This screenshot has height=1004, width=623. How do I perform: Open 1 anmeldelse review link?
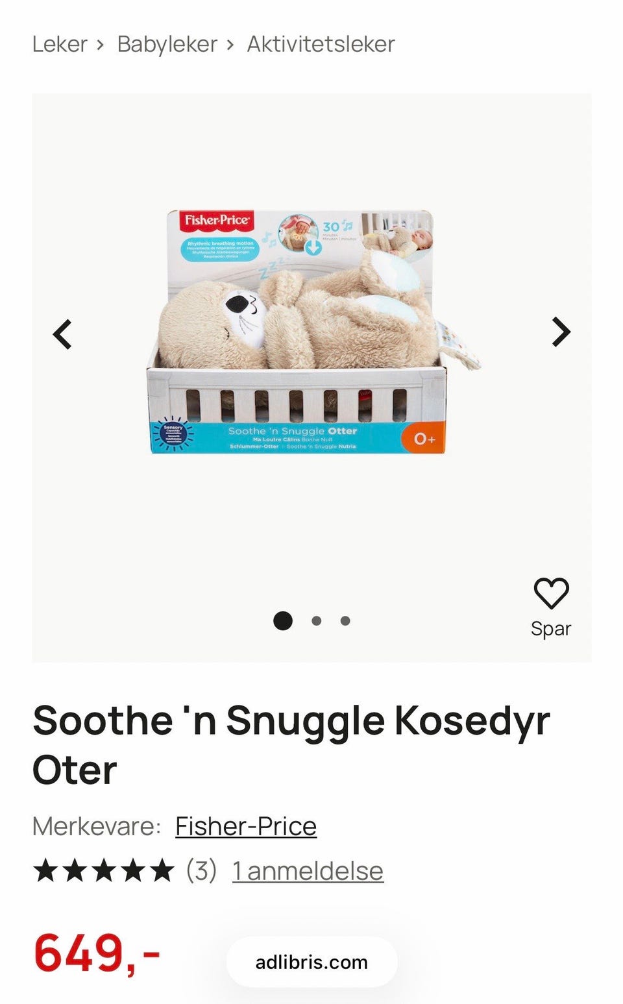coord(308,871)
